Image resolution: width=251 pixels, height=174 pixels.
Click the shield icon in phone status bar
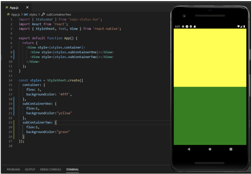[191, 27]
